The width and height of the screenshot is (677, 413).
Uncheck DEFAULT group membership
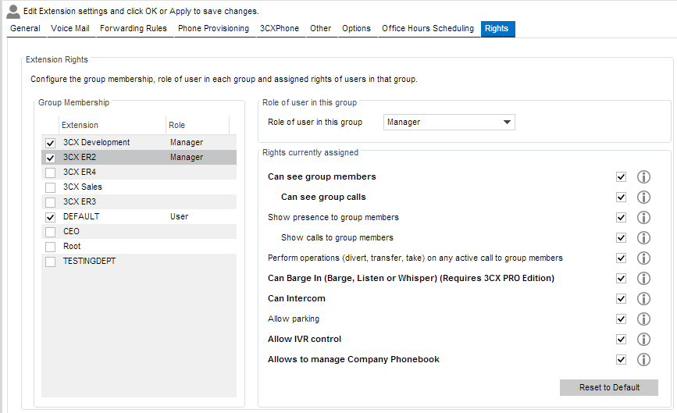pos(51,217)
